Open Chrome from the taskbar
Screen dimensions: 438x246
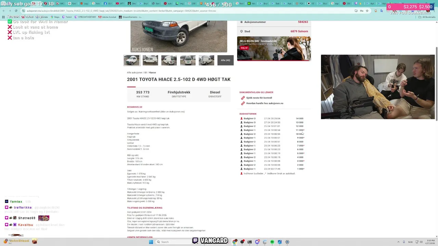(235, 242)
